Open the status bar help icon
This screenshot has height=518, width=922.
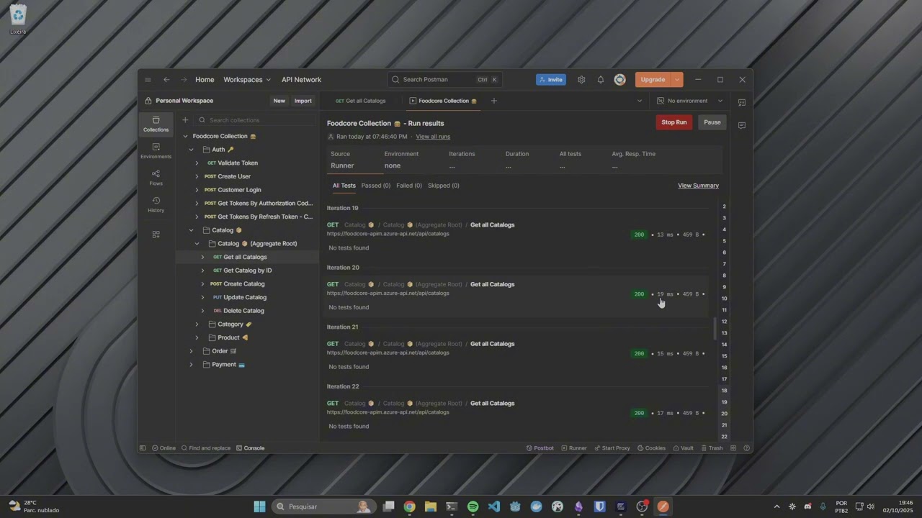click(x=747, y=448)
